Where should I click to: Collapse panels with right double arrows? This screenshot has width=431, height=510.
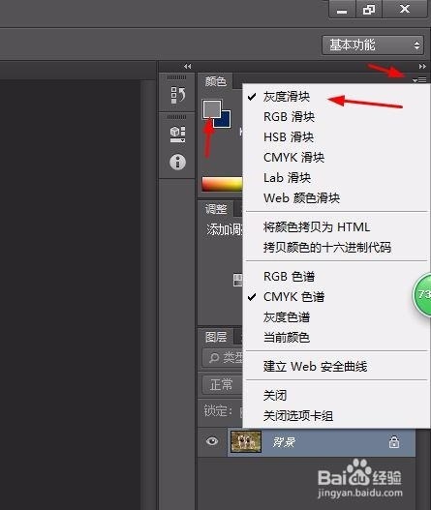[422, 67]
